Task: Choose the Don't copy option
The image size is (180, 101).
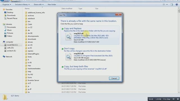Action: pyautogui.click(x=90, y=54)
